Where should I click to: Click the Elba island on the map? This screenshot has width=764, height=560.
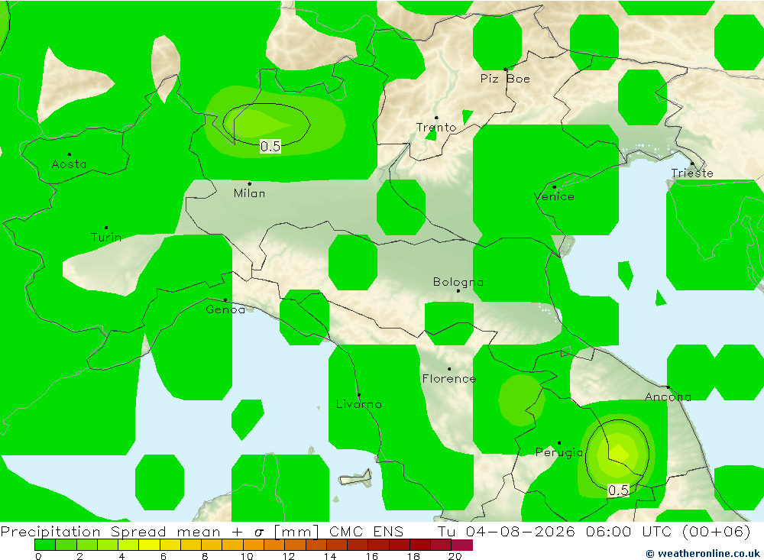(356, 477)
